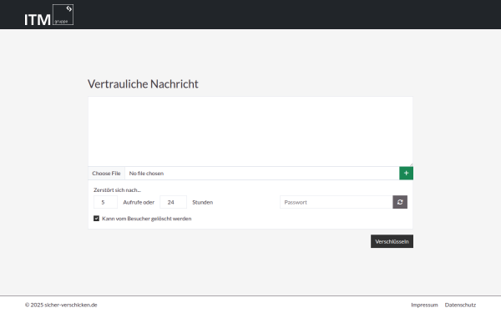Click the green plus add-file button

tap(406, 173)
